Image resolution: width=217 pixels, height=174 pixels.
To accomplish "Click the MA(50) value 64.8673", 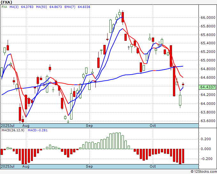I will click(x=56, y=7).
